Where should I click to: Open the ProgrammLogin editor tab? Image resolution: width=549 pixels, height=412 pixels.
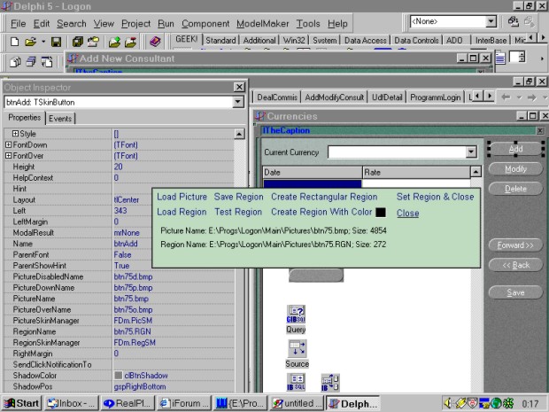tap(435, 97)
